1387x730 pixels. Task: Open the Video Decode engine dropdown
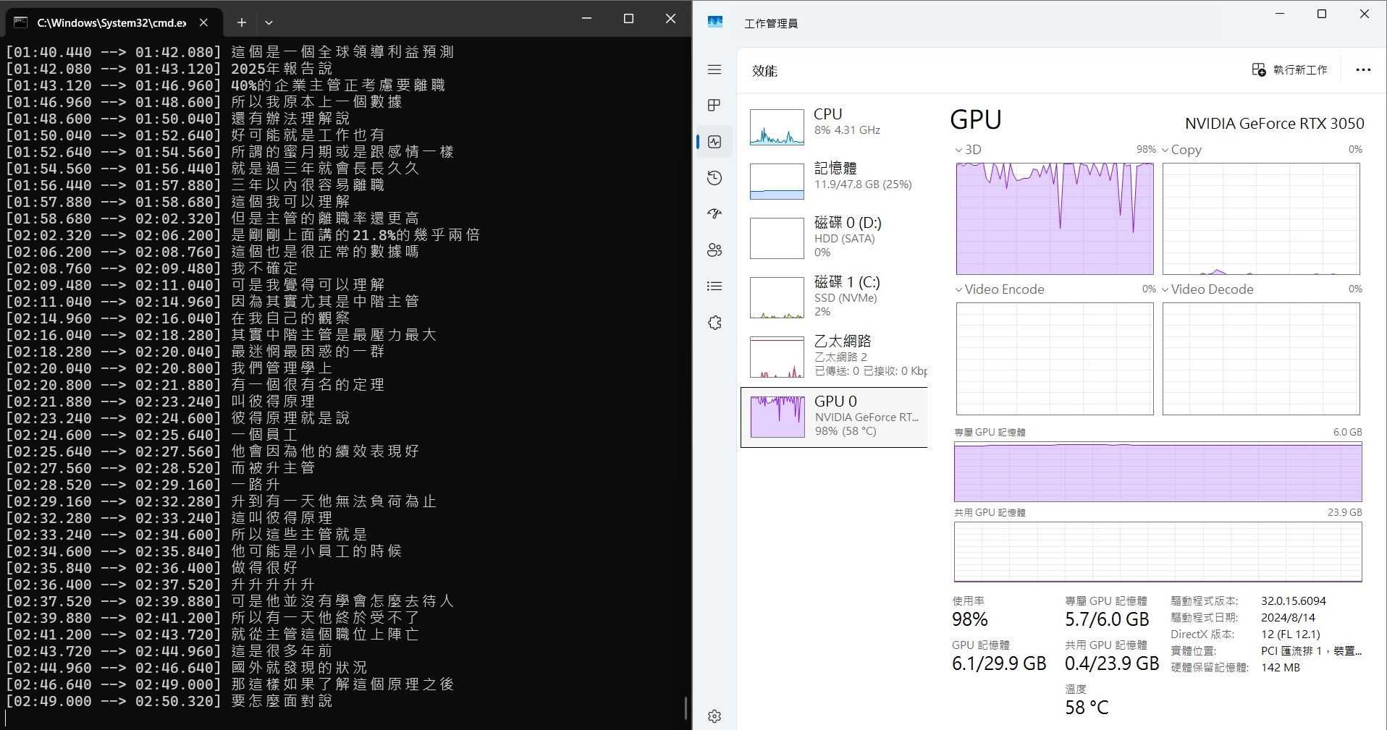[1206, 289]
